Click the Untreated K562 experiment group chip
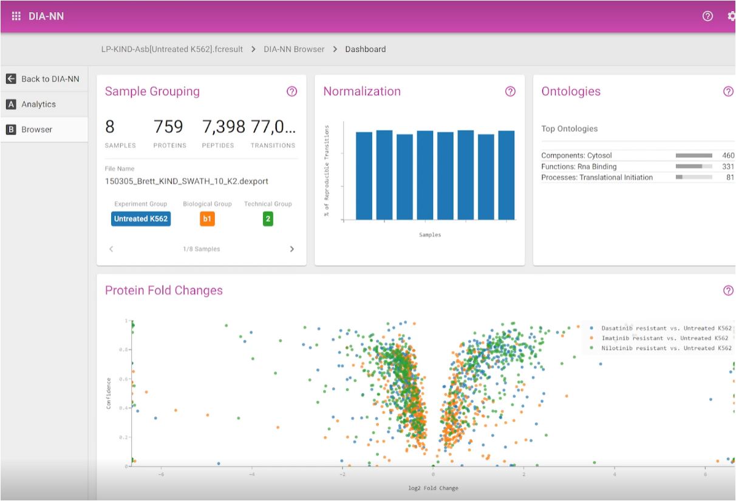 tap(141, 219)
